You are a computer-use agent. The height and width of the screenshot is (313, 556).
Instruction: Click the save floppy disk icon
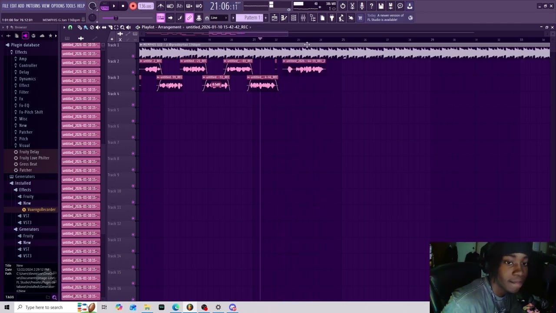pyautogui.click(x=381, y=6)
